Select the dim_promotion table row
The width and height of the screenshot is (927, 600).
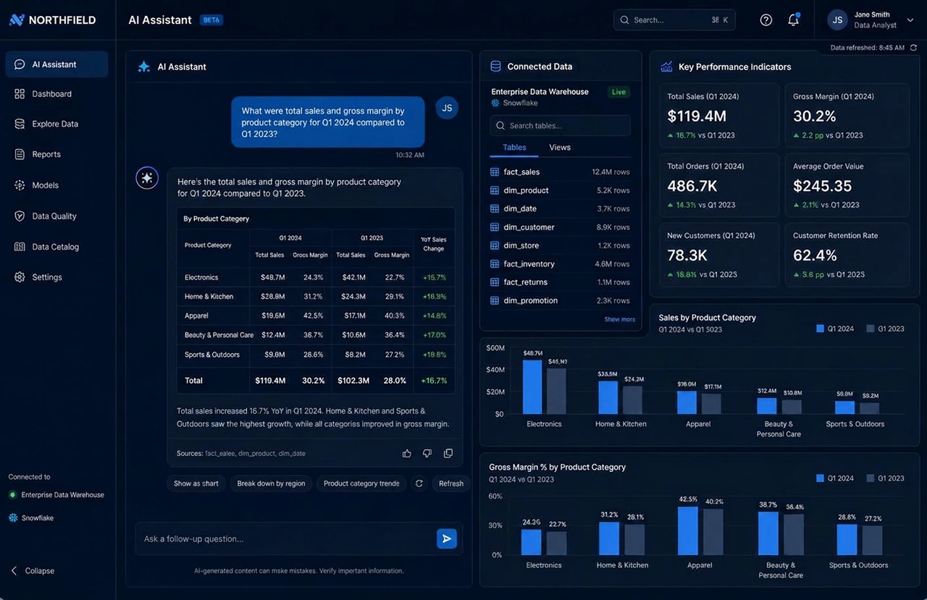click(561, 301)
